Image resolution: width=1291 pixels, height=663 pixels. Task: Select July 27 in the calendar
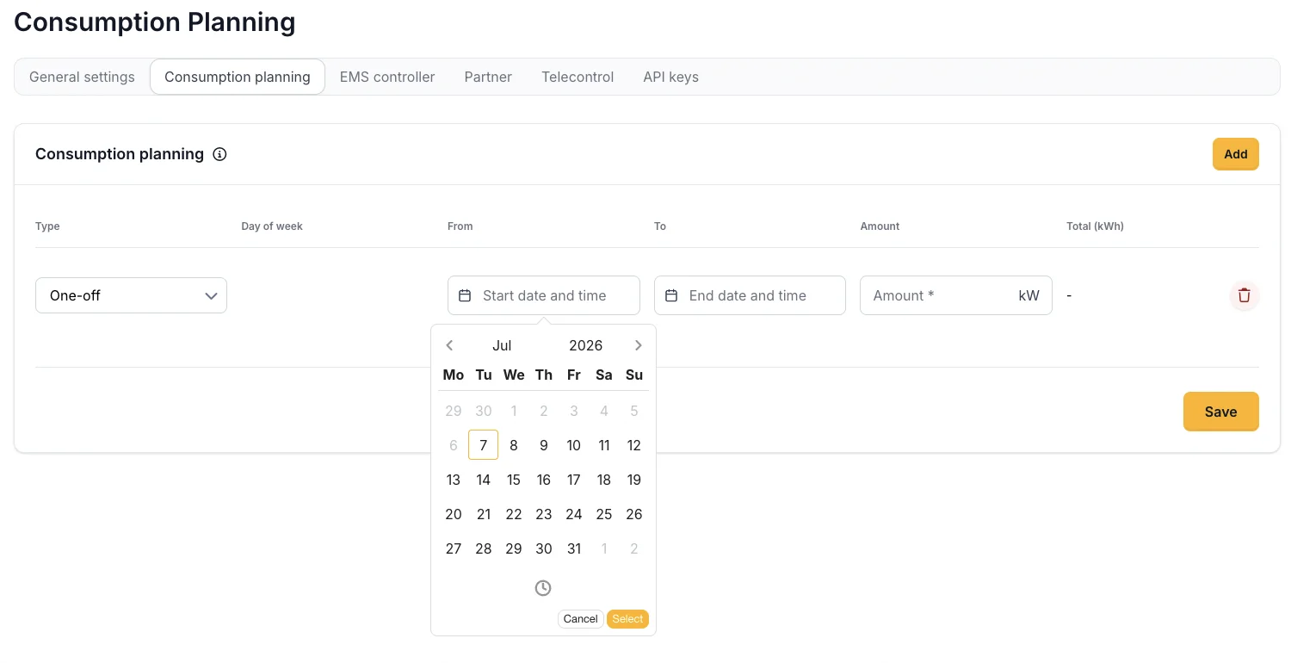454,548
